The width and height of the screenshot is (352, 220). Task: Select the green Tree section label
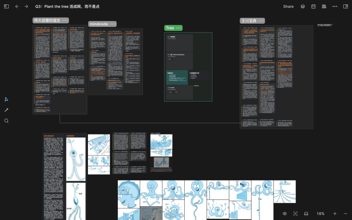[170, 28]
